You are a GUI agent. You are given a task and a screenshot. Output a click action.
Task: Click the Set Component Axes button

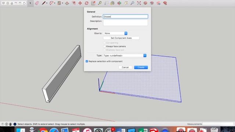pyautogui.click(x=121, y=38)
